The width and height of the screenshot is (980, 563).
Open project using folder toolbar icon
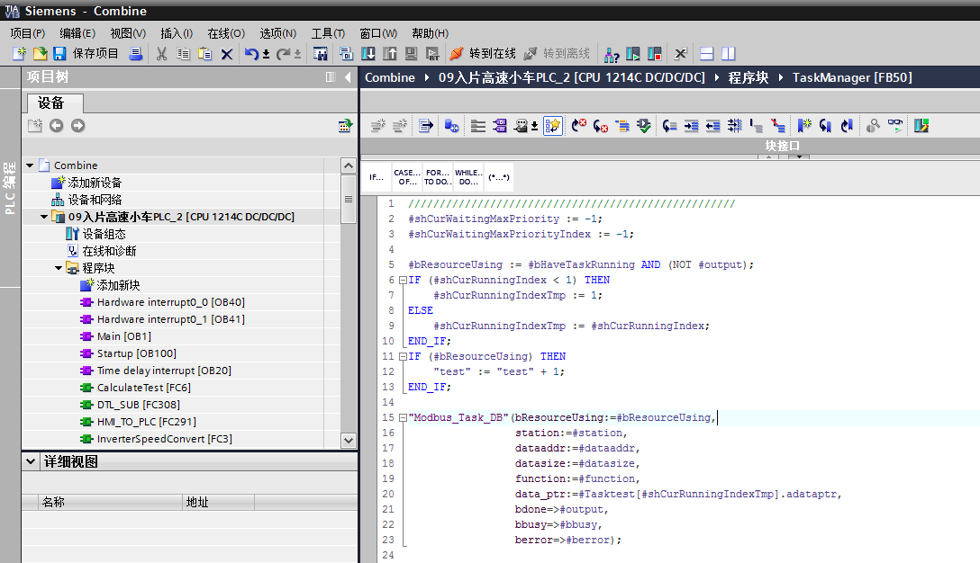[40, 54]
